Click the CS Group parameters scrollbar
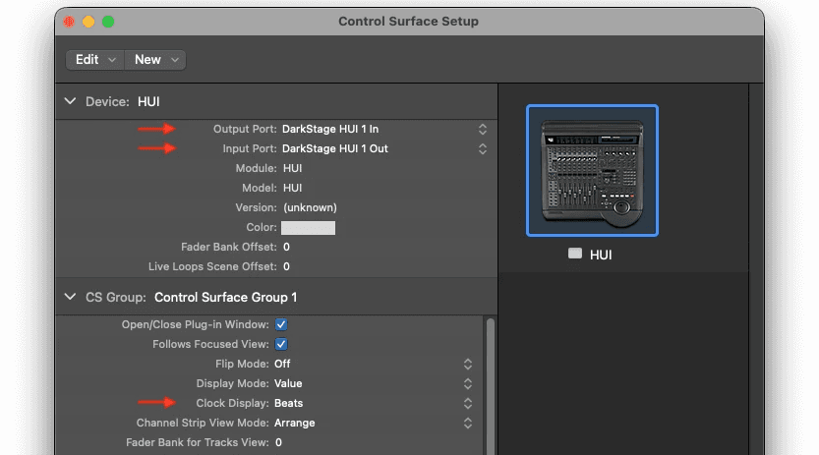 click(x=491, y=386)
